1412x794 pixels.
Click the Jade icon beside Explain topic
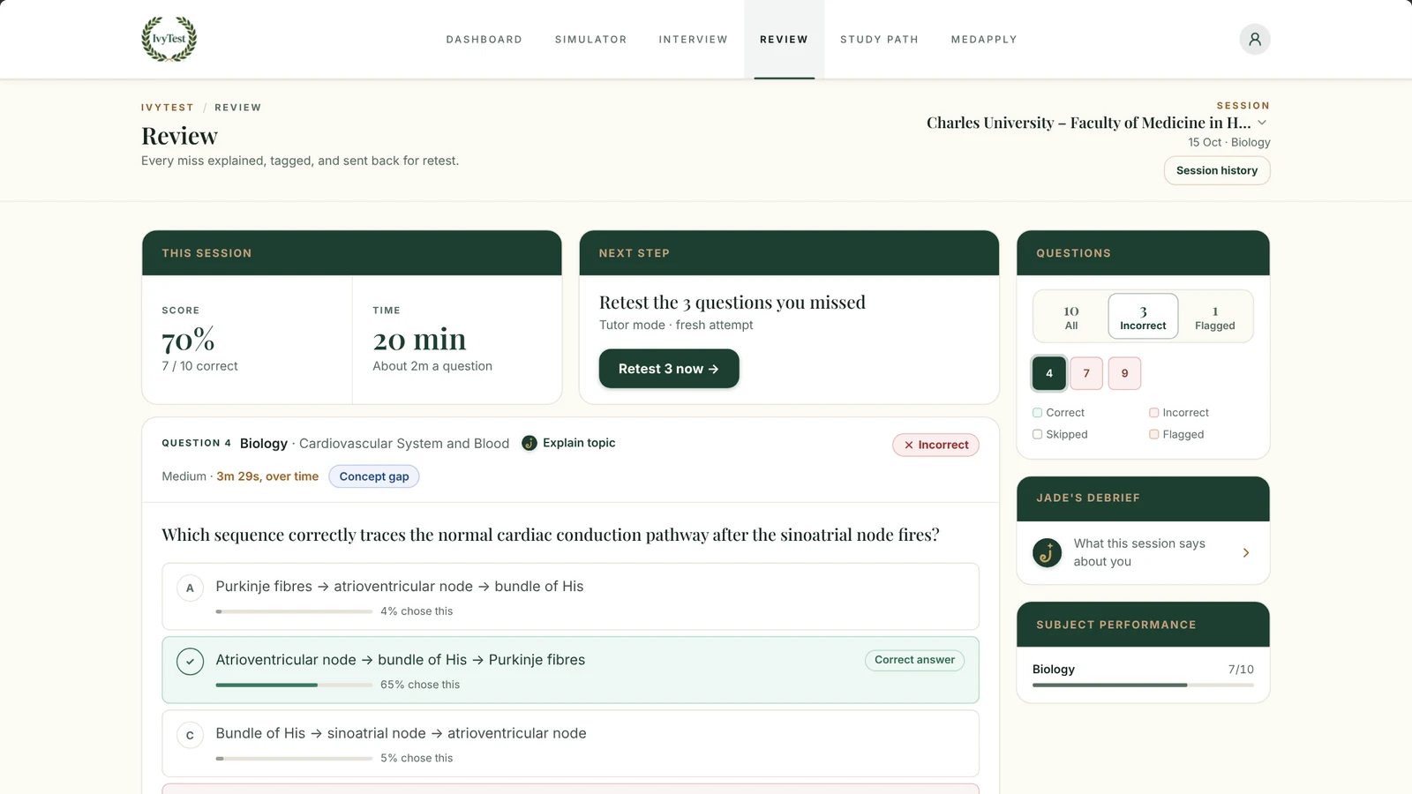529,443
